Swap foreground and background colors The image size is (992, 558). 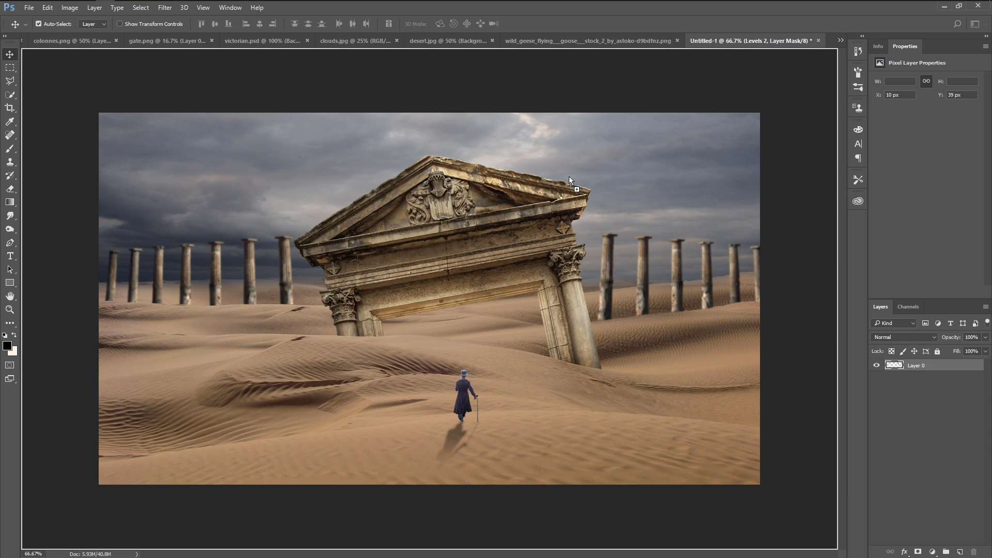(x=14, y=335)
